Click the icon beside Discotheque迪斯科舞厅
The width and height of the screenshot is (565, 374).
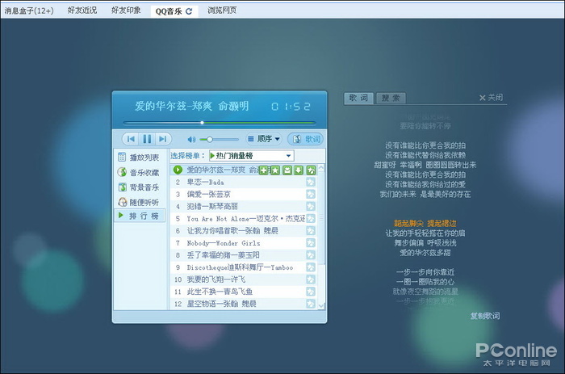click(311, 267)
